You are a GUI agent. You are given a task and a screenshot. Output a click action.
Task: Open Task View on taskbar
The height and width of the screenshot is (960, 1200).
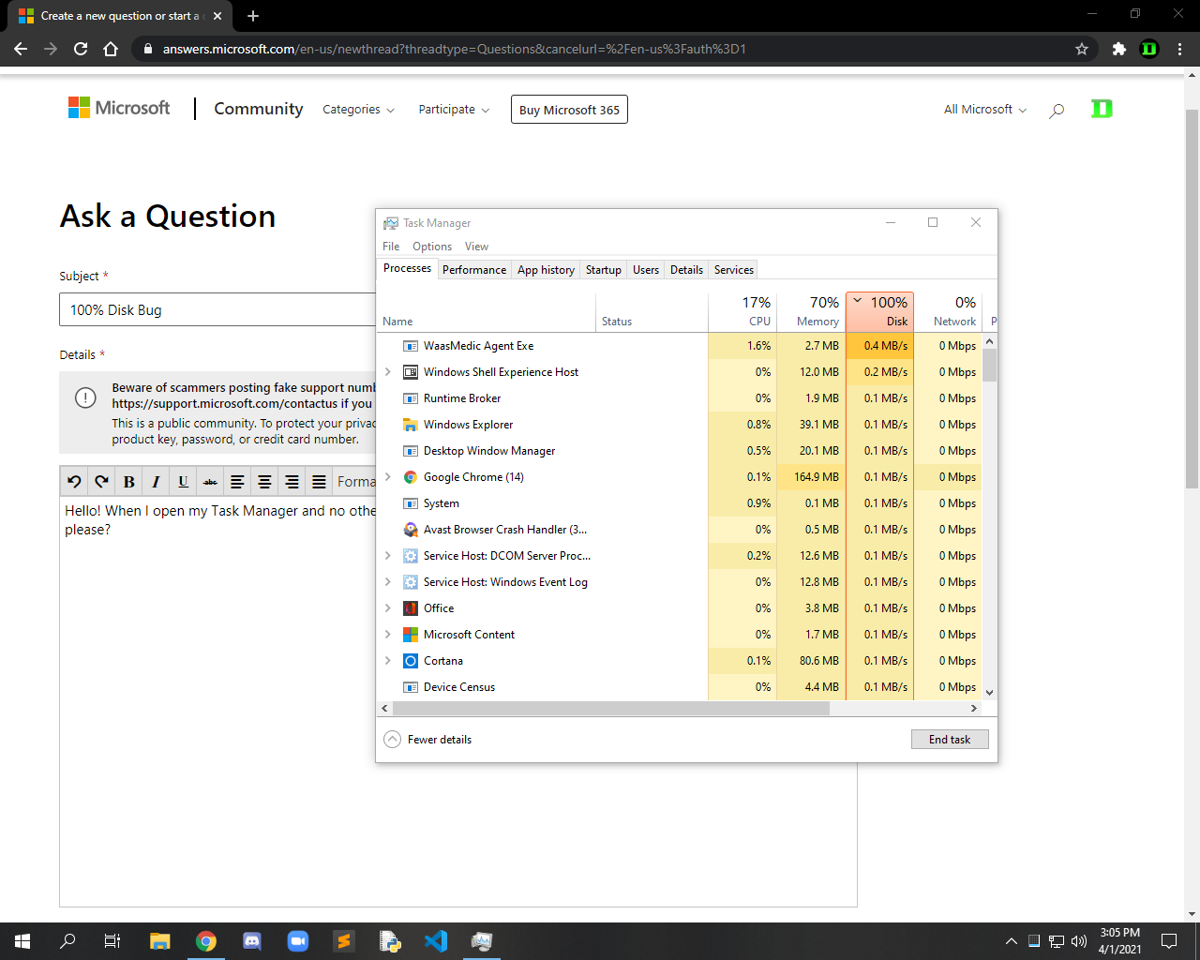(x=112, y=941)
